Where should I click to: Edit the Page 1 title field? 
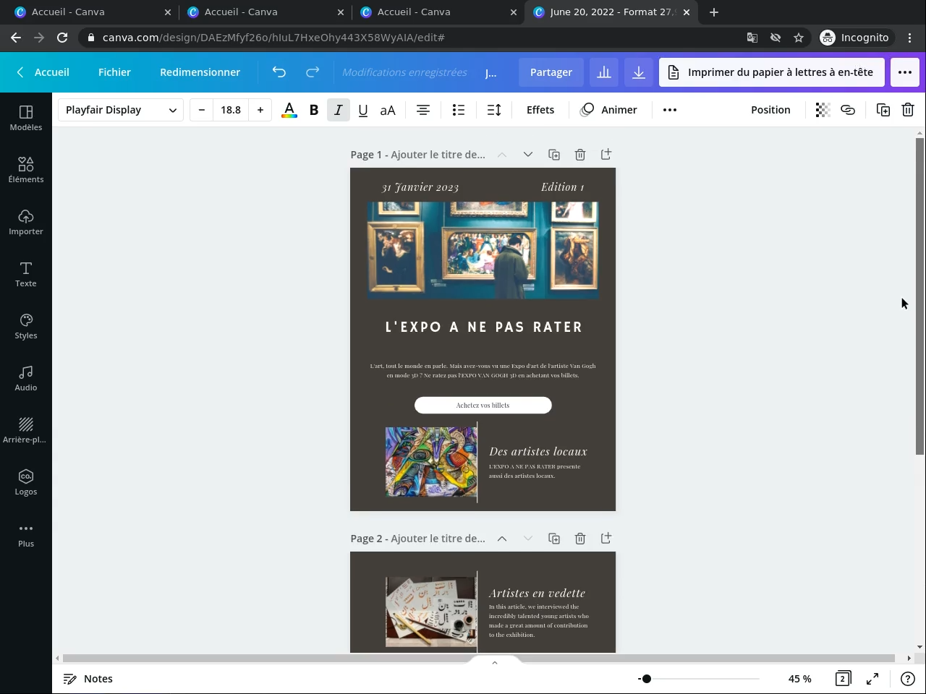(x=438, y=155)
